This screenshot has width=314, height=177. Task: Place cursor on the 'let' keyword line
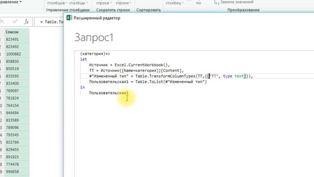click(x=83, y=59)
